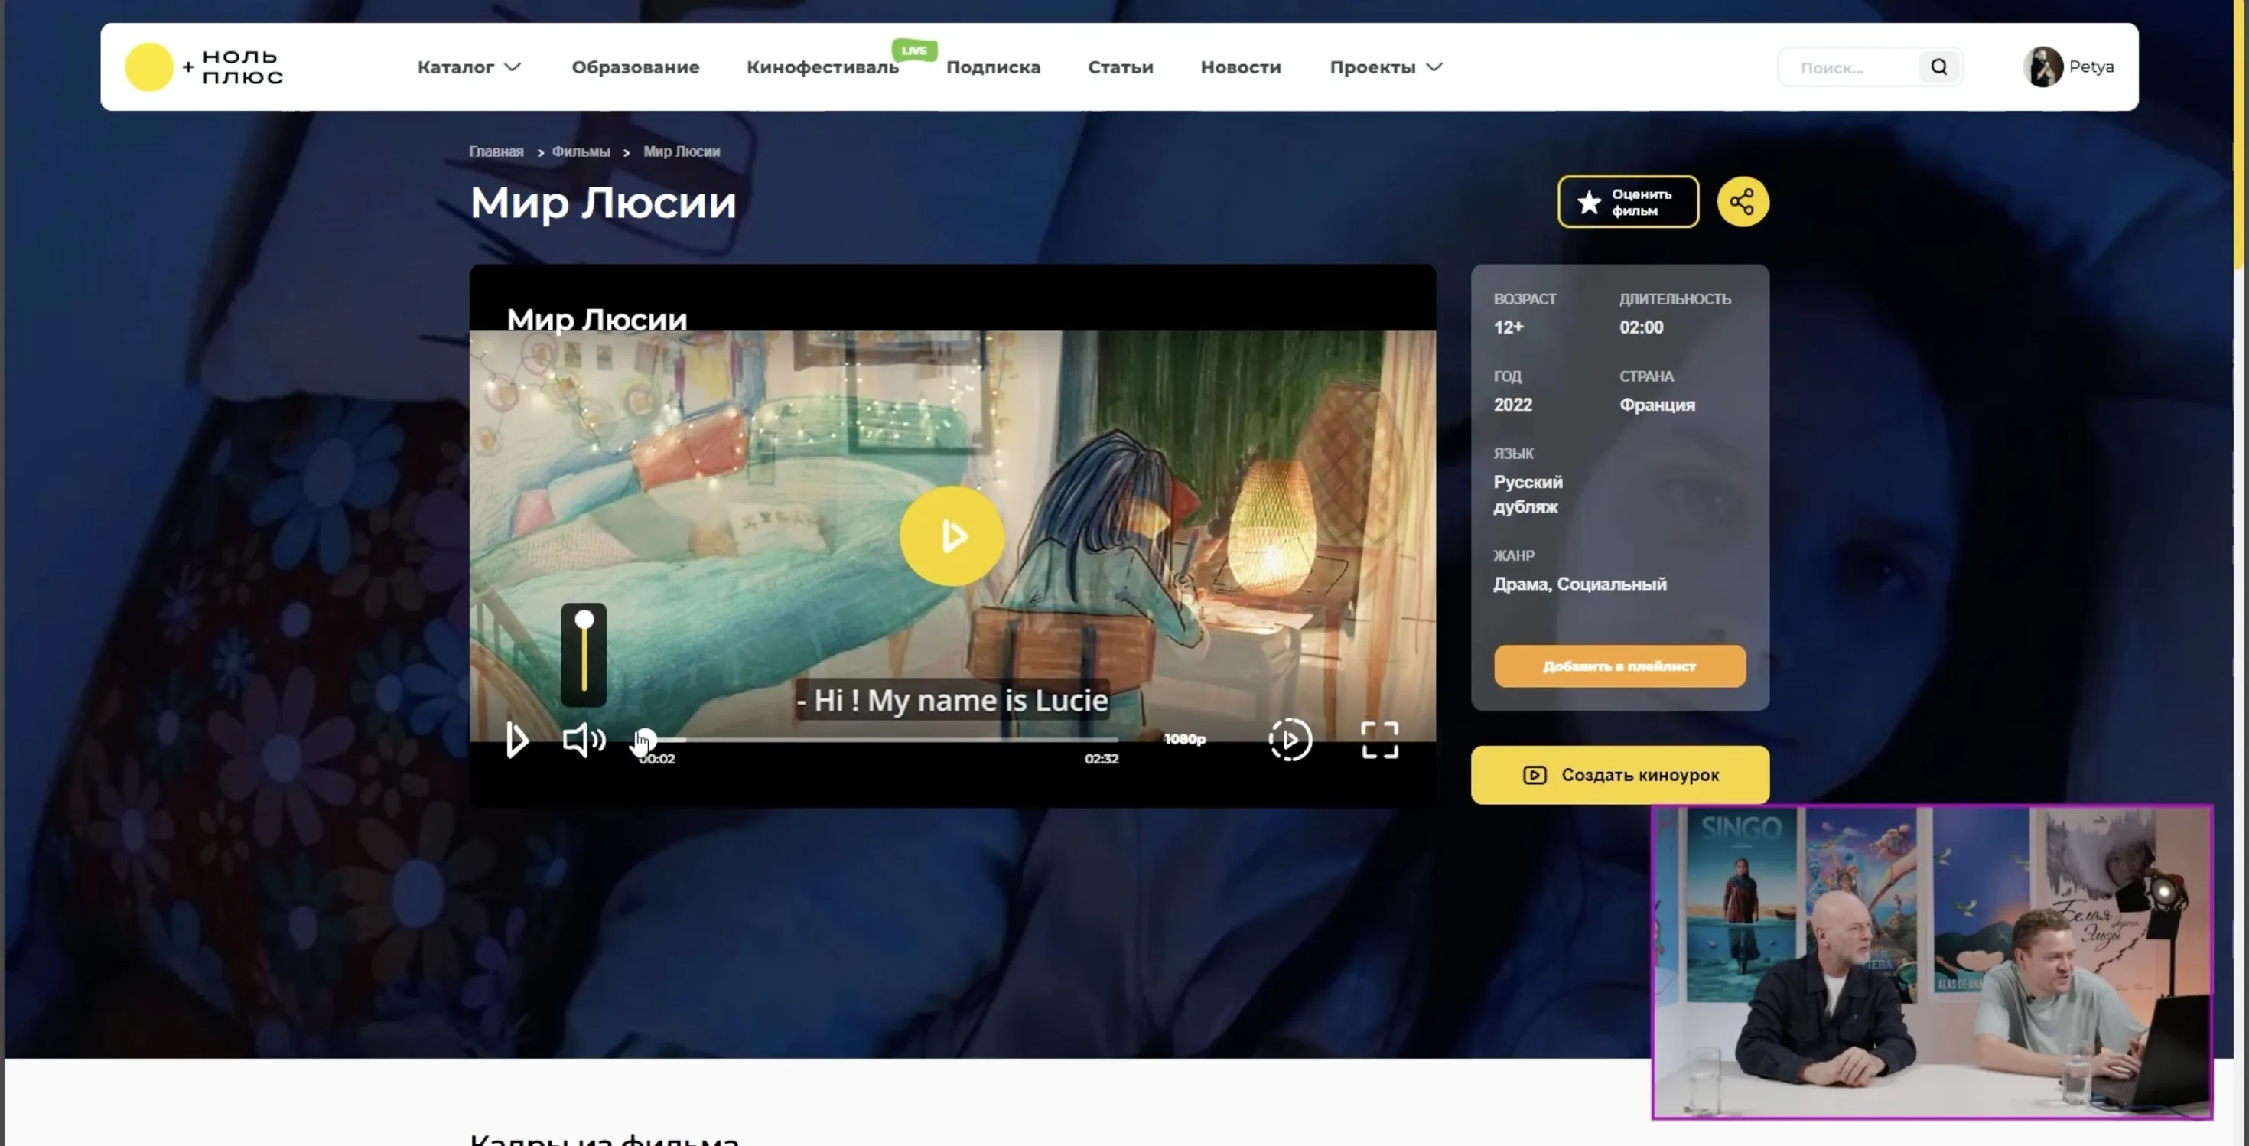Open the share icon button
Image resolution: width=2249 pixels, height=1146 pixels.
[1743, 202]
